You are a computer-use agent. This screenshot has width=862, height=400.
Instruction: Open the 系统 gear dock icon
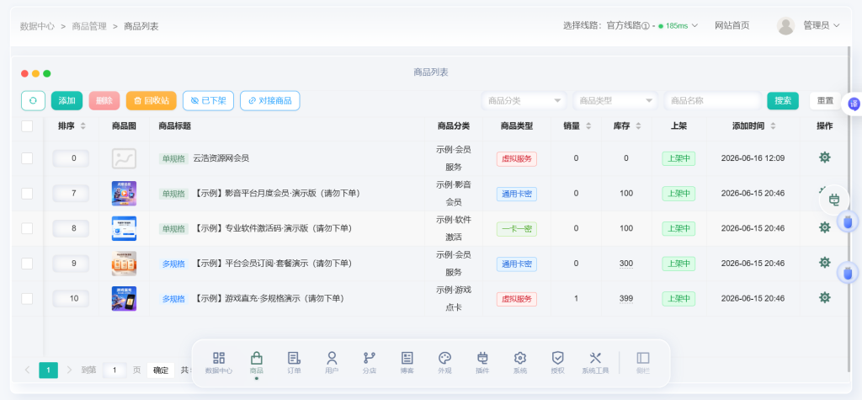point(520,363)
